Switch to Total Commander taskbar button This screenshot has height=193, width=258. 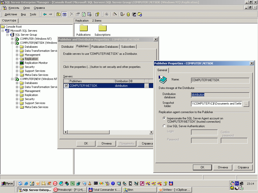[x=105, y=190]
